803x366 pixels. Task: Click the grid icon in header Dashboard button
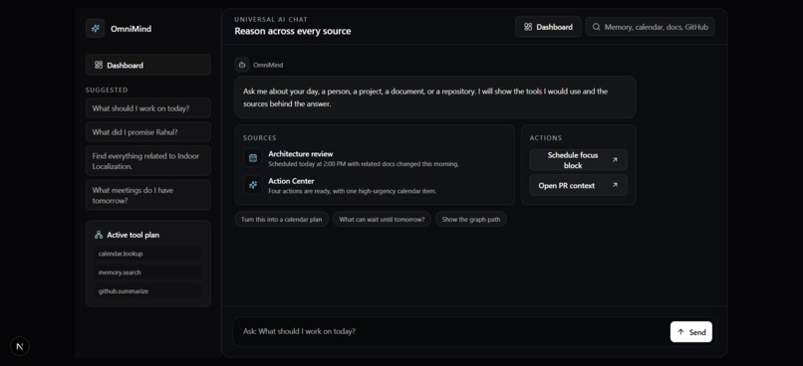(x=528, y=27)
